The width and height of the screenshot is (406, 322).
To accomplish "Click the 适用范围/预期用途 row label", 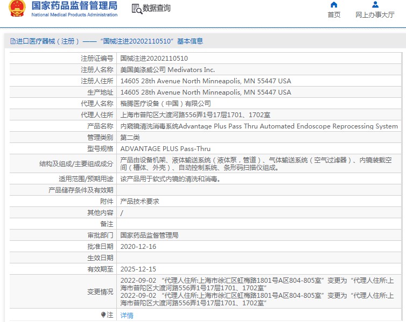I will (x=86, y=179).
